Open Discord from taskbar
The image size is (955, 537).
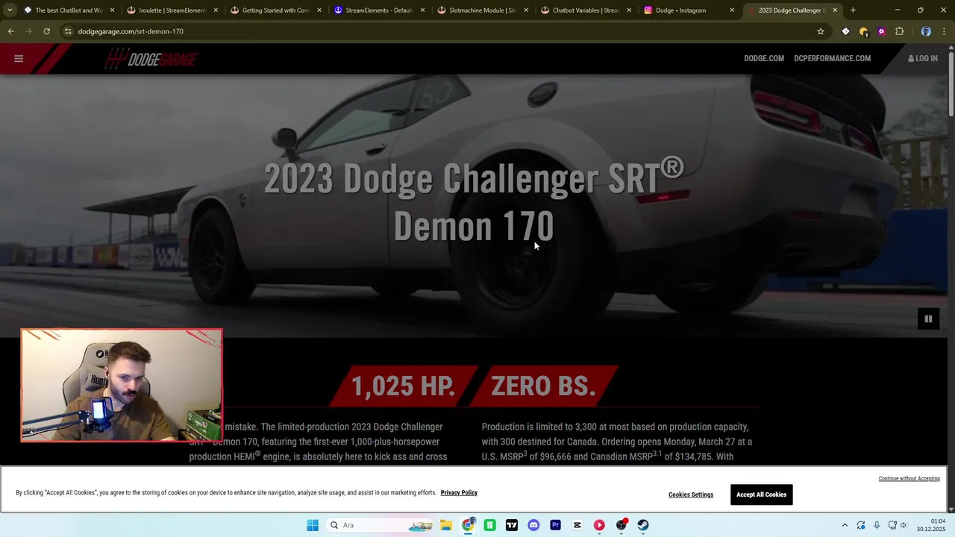(x=533, y=525)
